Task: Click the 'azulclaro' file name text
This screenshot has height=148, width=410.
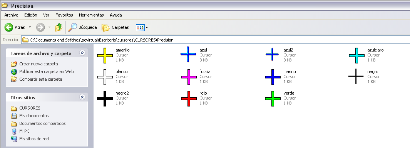Action: tap(375, 50)
